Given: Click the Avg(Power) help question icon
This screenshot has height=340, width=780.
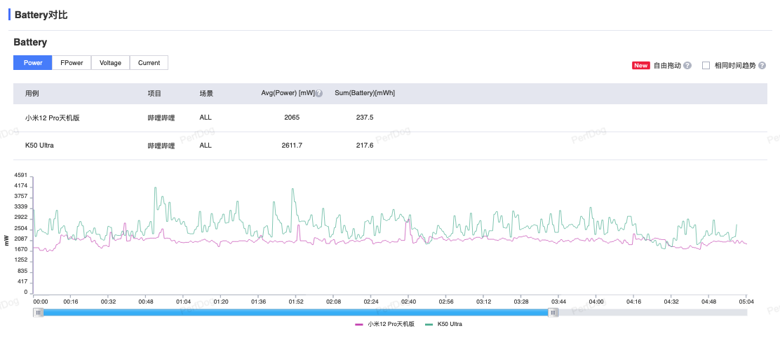Looking at the screenshot, I should coord(319,93).
